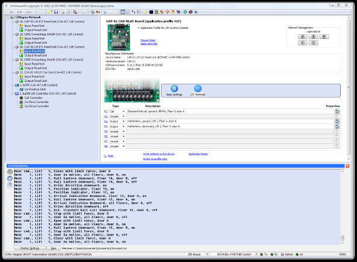
Task: Open the 250 kbaud baud rate dropdown
Action: click(x=207, y=254)
